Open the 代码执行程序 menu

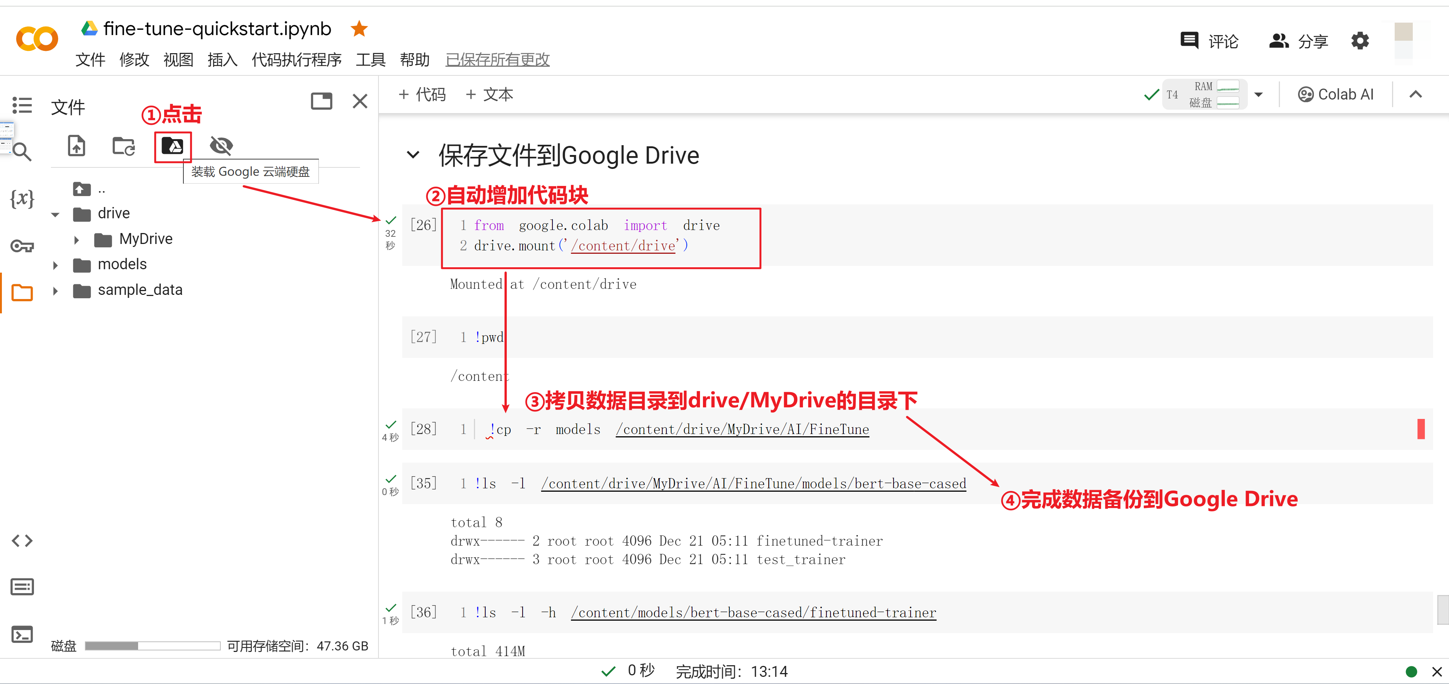(x=297, y=60)
